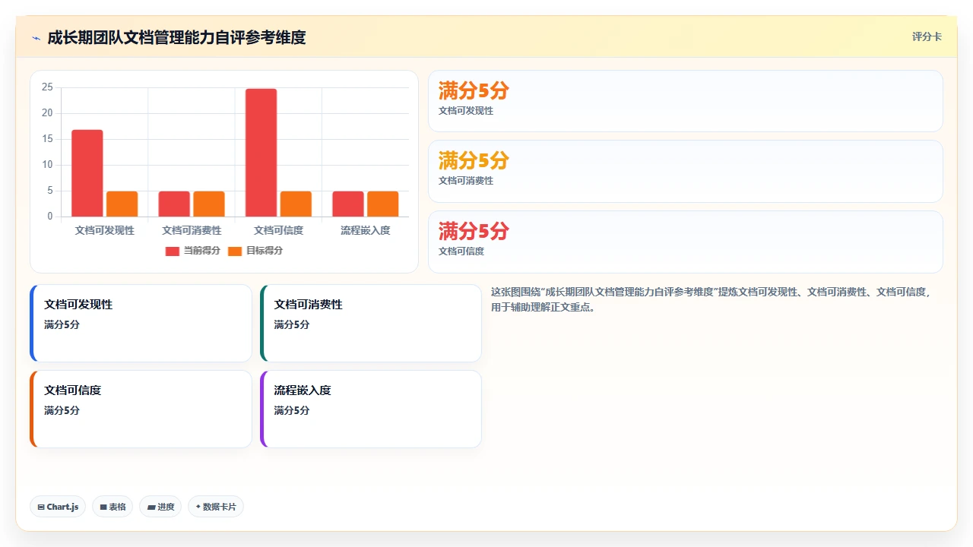Select the blue-edged 文档可发现性 card

coord(141,324)
